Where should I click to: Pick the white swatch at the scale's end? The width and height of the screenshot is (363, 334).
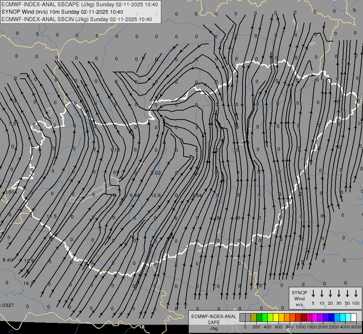354,317
